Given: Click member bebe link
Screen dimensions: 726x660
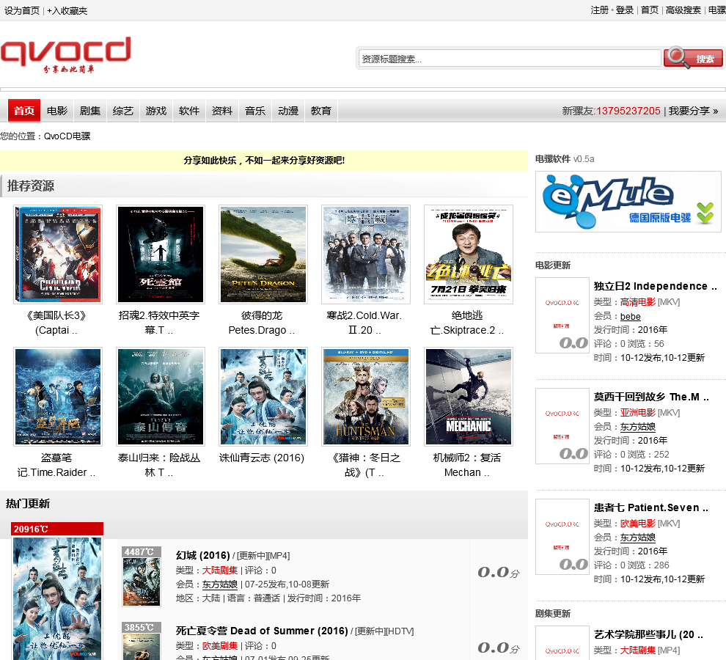Looking at the screenshot, I should point(630,316).
